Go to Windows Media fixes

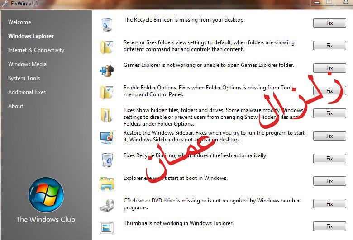(x=27, y=64)
